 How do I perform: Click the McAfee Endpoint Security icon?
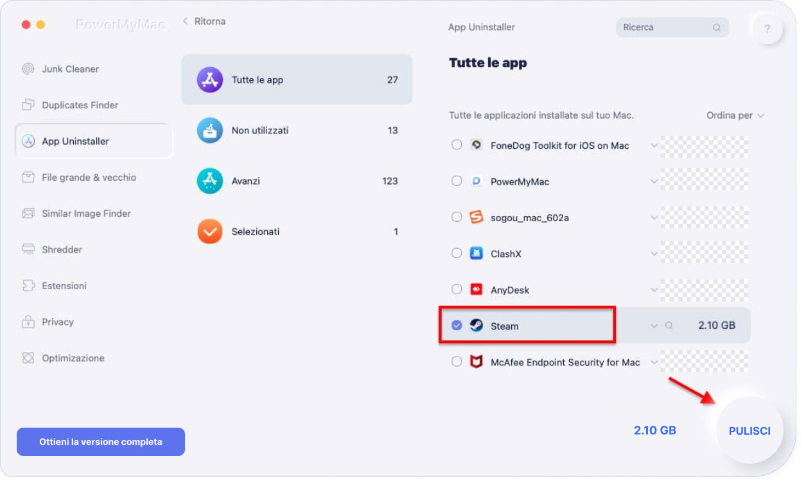(x=476, y=362)
